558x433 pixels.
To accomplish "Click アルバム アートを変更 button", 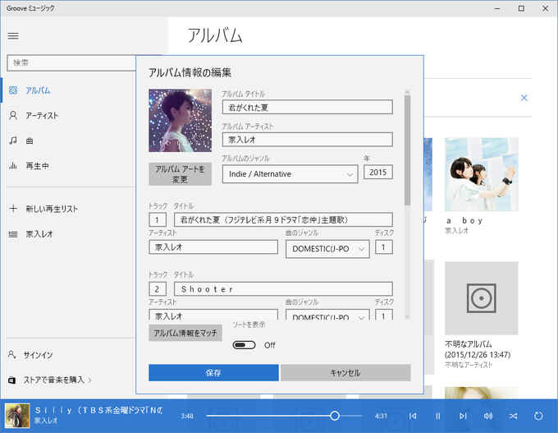I will pos(180,174).
